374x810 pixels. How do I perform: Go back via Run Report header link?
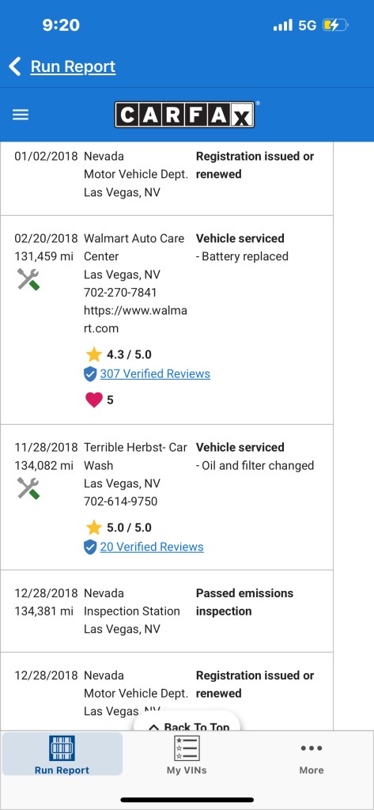pos(73,66)
